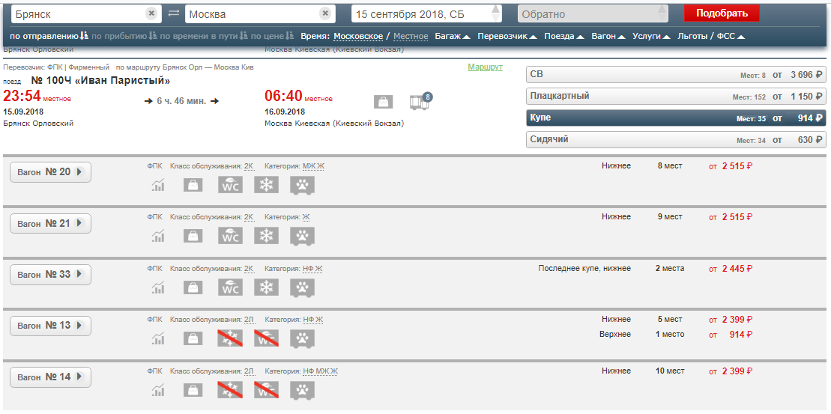Select the Плацкартный class tab
The width and height of the screenshot is (831, 414).
(676, 97)
